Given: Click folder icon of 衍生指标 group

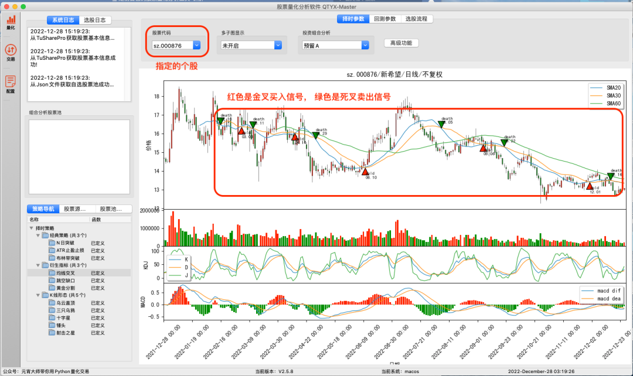Looking at the screenshot, I should [45, 265].
